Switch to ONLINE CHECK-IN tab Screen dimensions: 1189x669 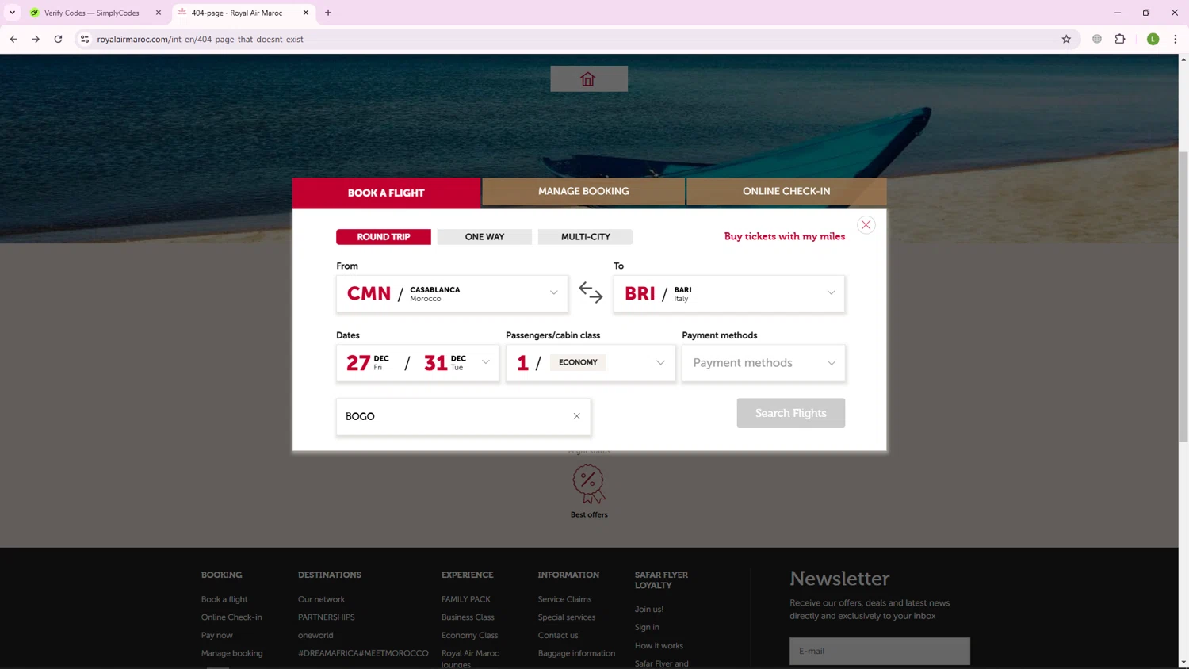(786, 191)
